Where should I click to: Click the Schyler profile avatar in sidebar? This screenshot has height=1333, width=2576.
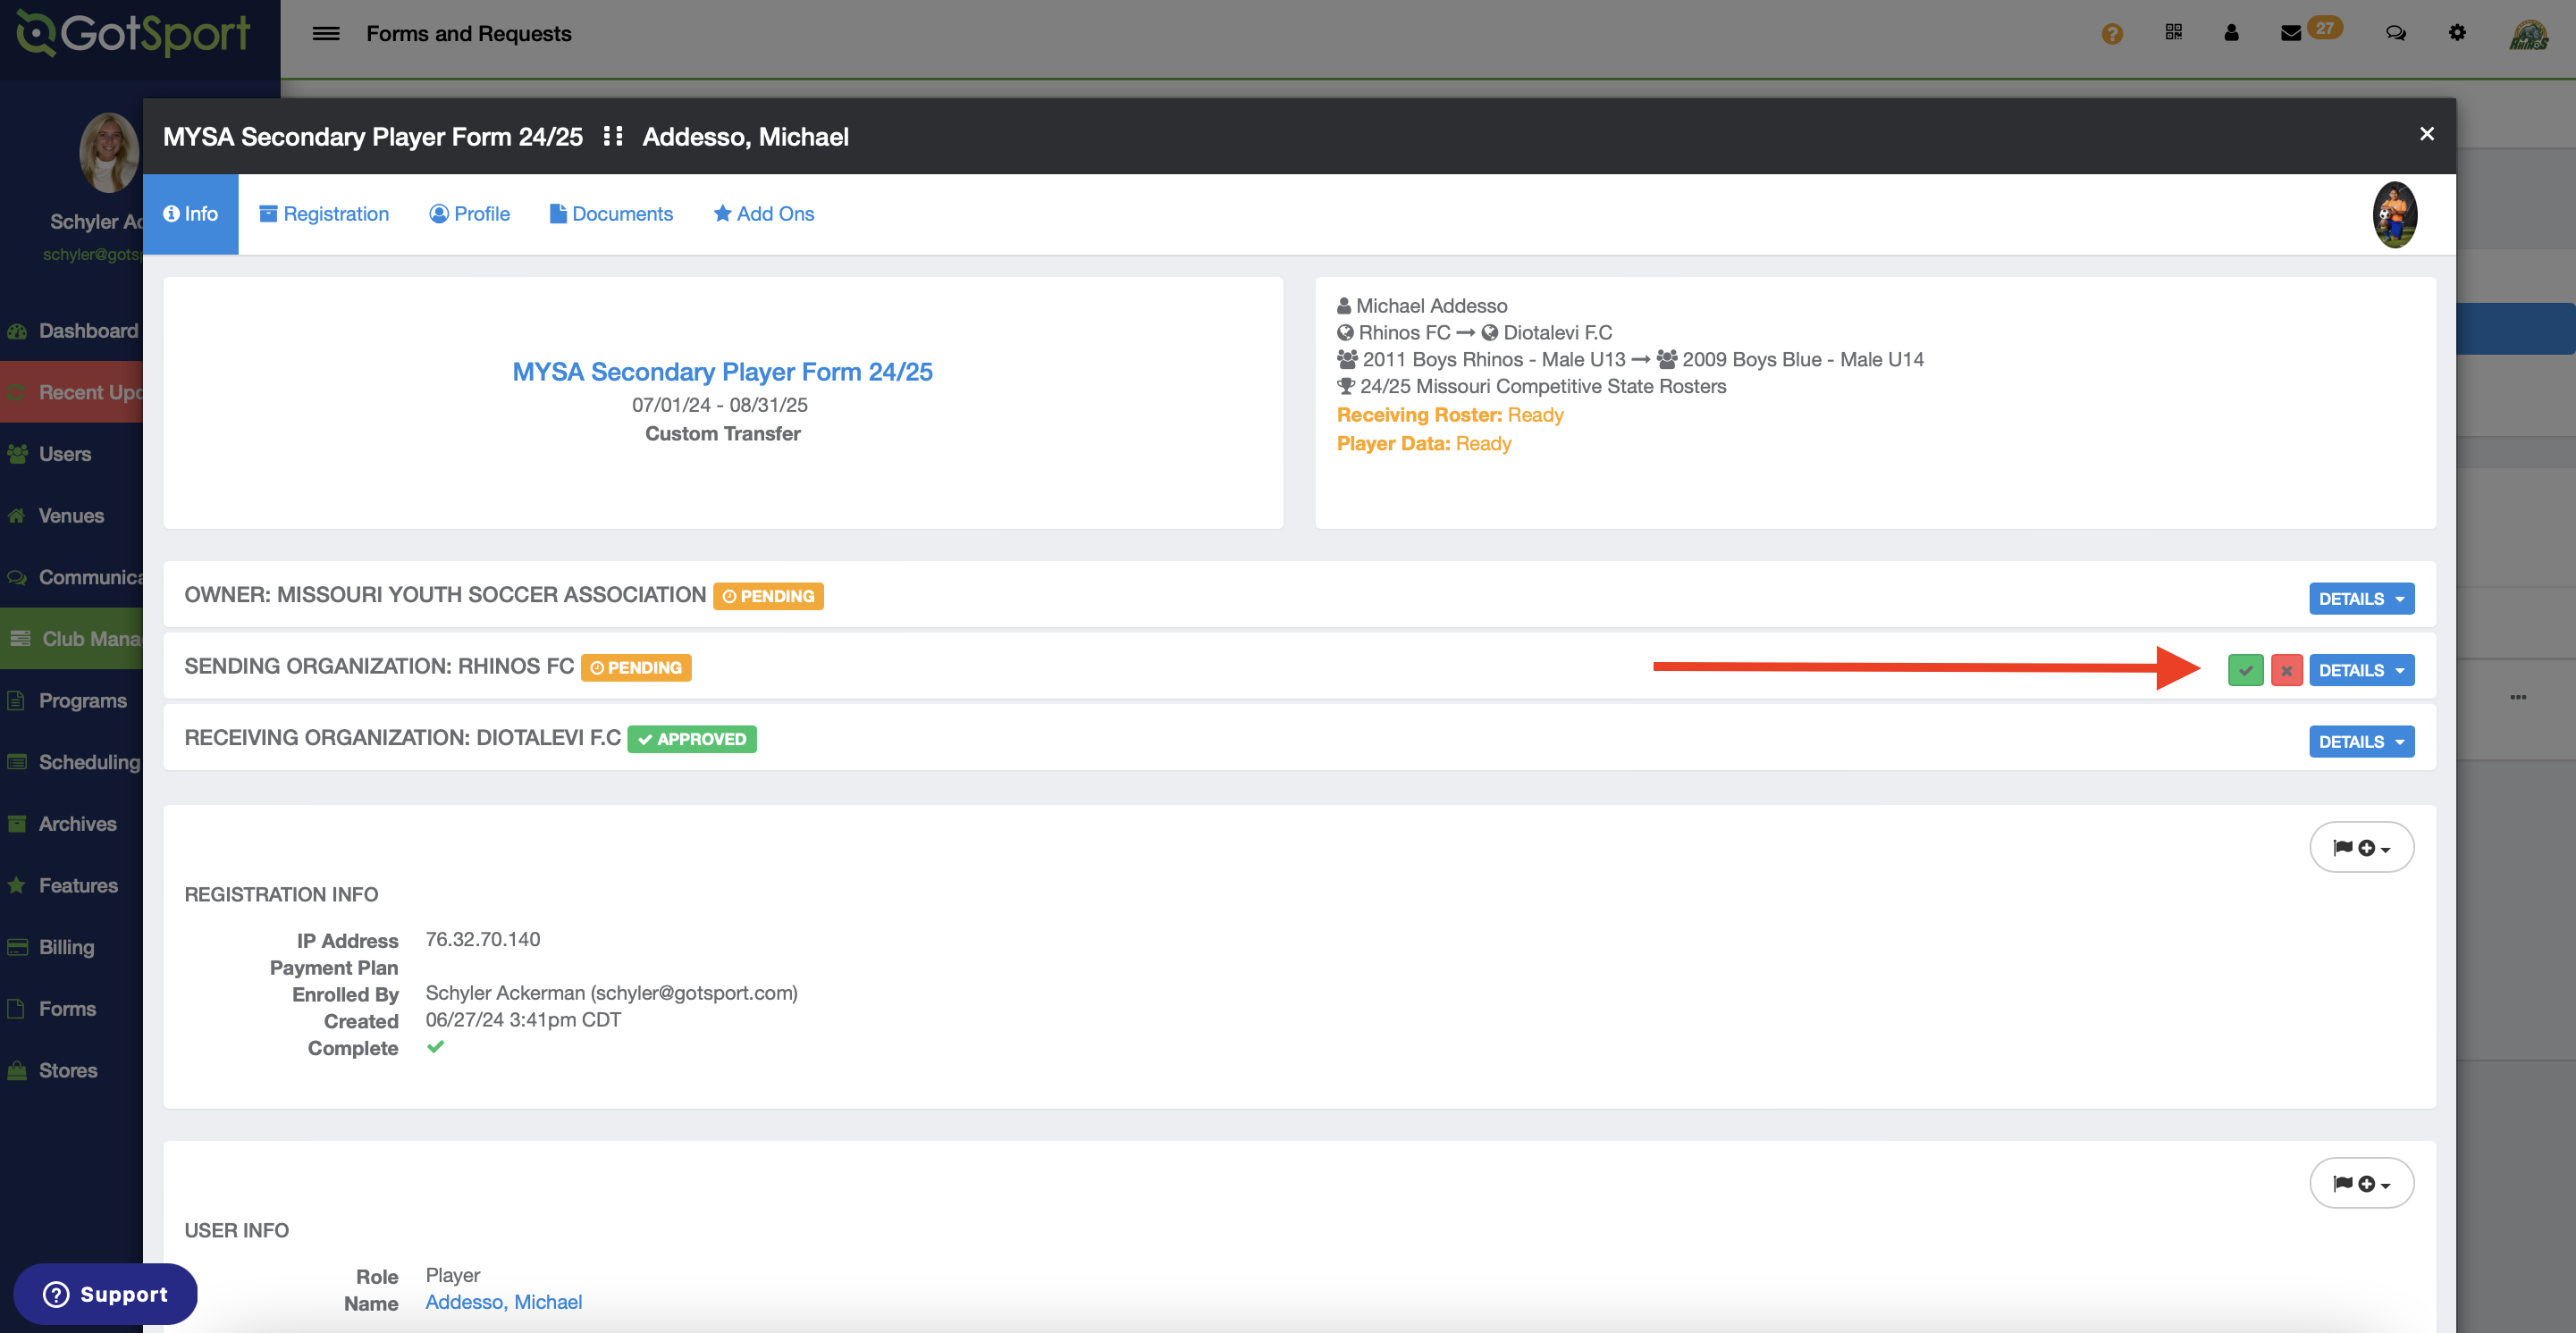coord(110,152)
